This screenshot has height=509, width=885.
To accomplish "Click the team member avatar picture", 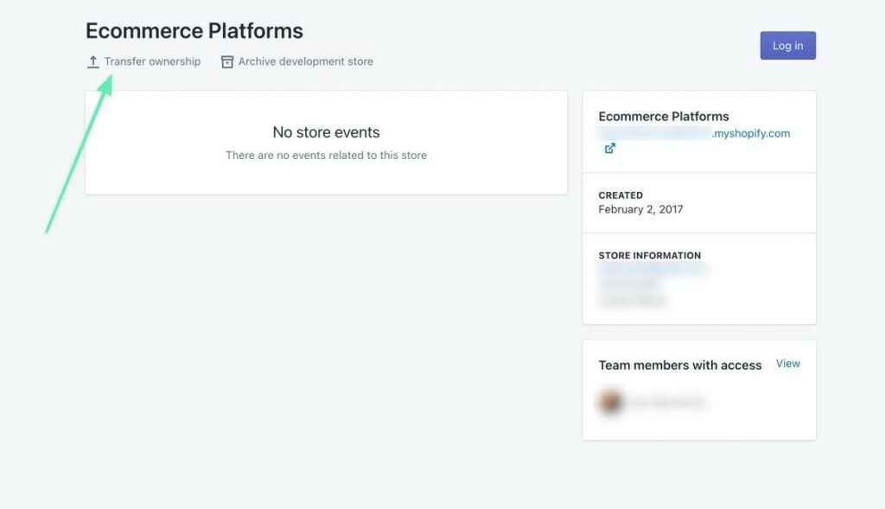I will click(x=611, y=402).
